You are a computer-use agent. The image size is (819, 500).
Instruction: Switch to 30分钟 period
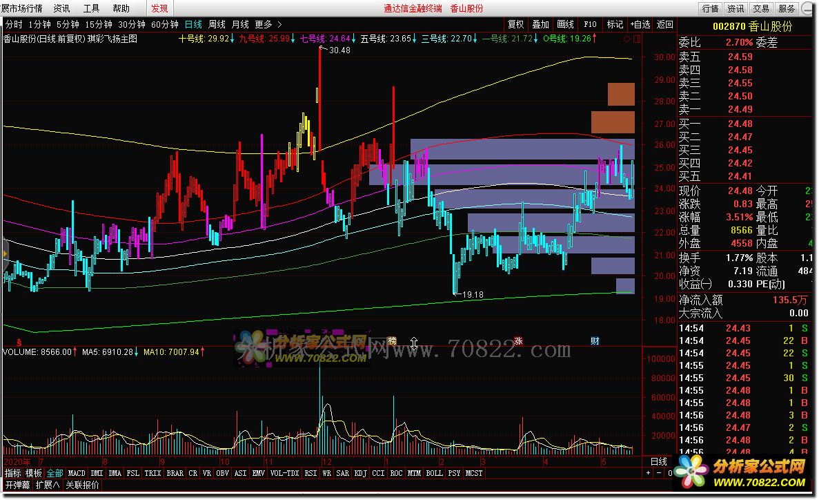132,25
